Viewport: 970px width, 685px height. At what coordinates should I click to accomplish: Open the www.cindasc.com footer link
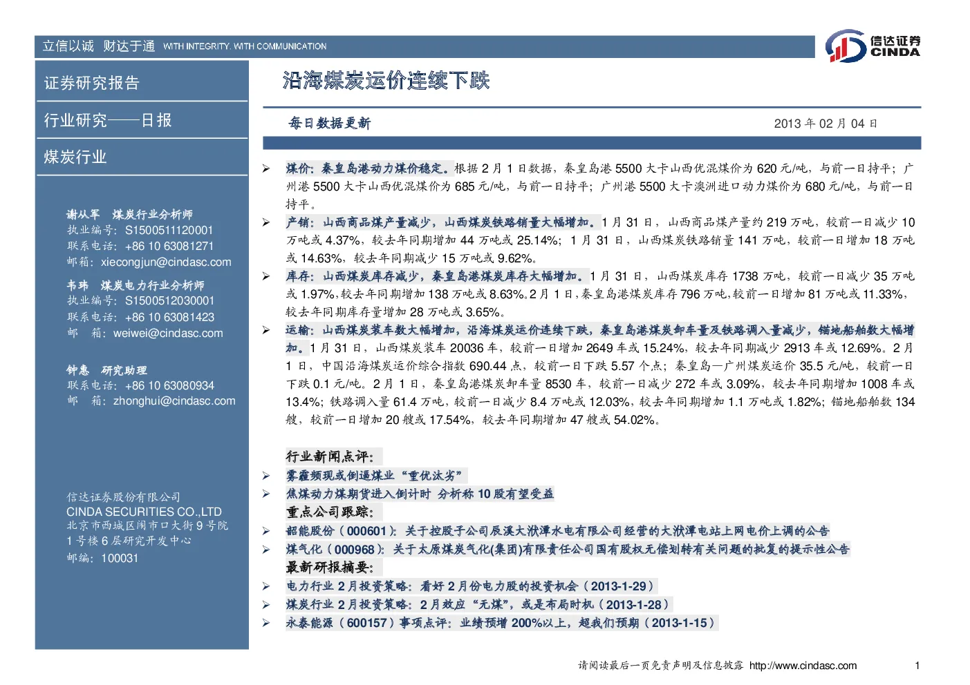(x=803, y=666)
